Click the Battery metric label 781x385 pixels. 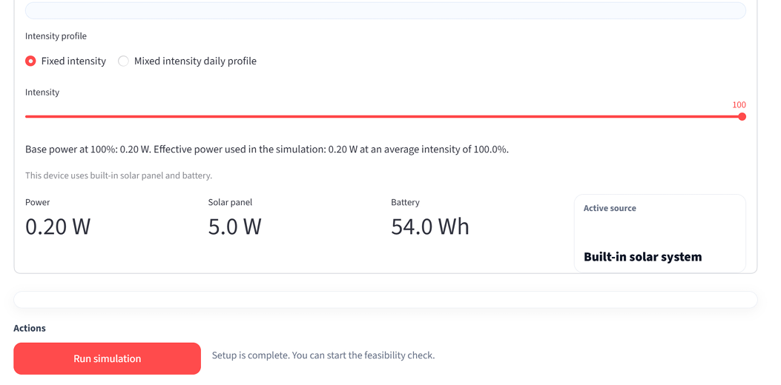[x=405, y=202]
